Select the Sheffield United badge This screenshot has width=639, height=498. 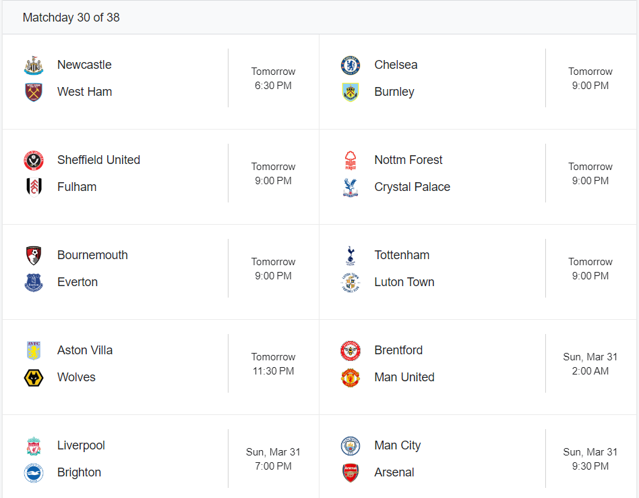[x=34, y=161]
